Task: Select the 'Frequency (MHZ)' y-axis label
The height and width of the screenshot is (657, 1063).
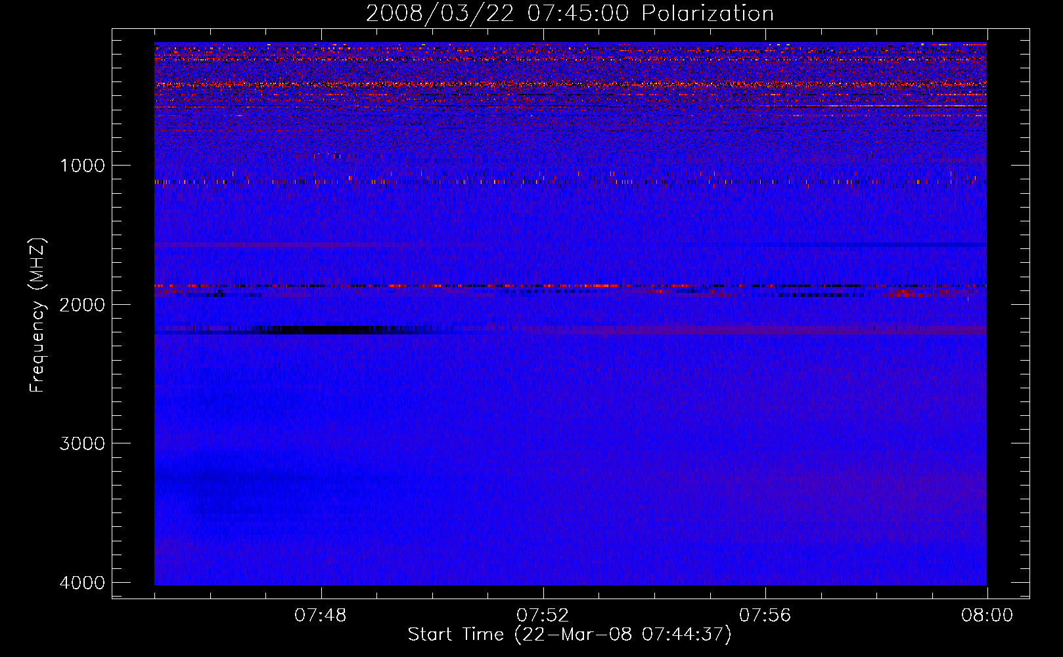Action: click(x=37, y=315)
